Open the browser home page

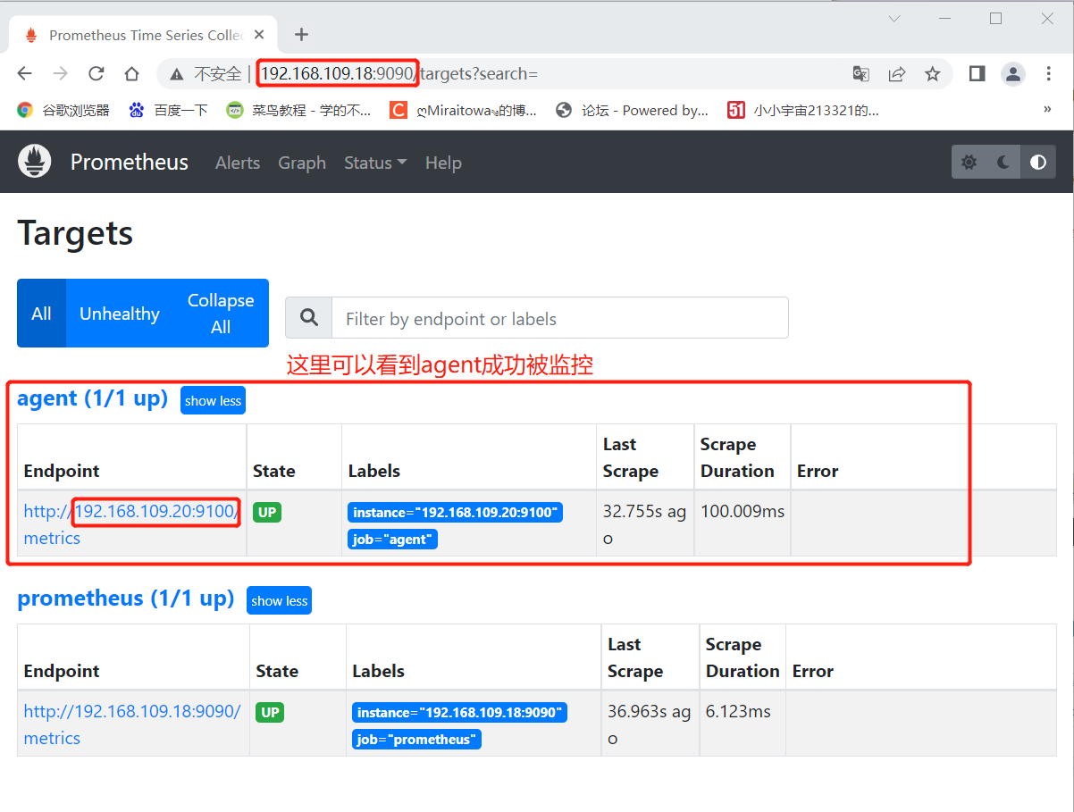coord(131,73)
